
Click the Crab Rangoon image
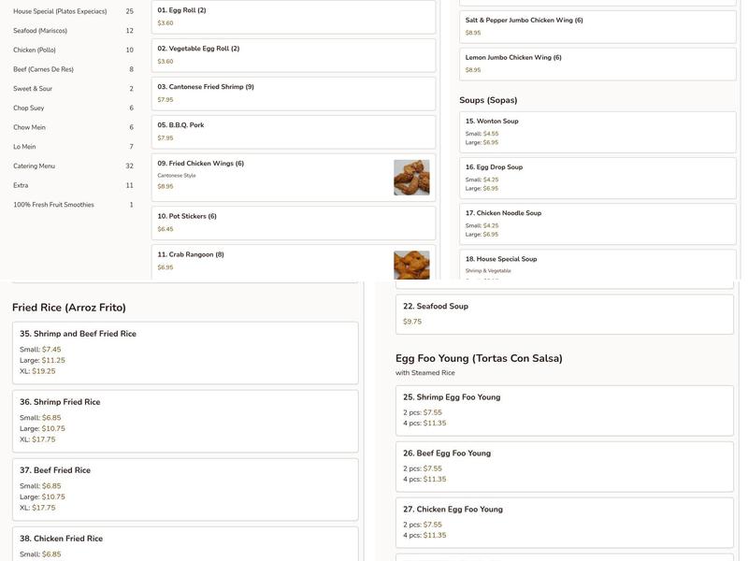(411, 263)
